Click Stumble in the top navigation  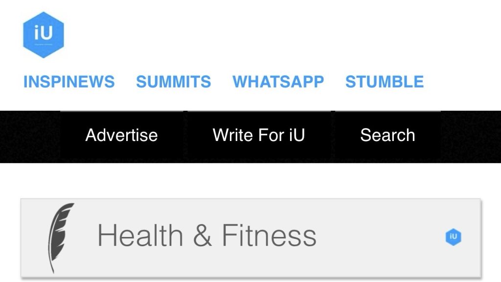(x=385, y=81)
